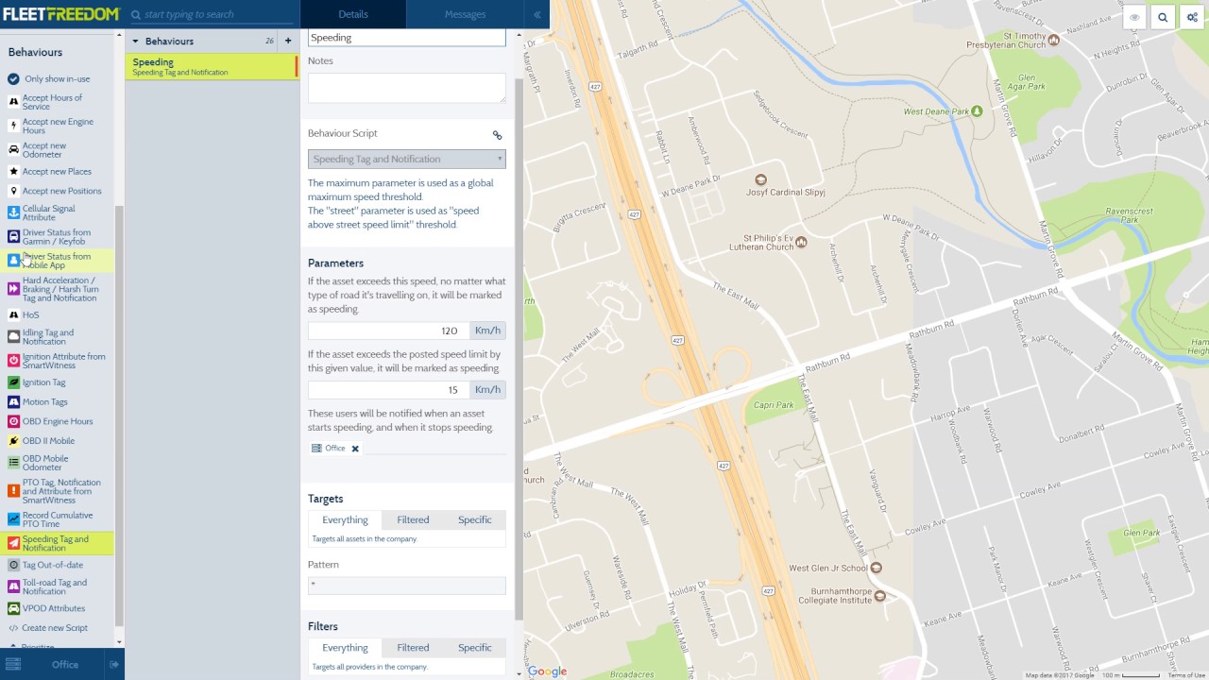
Task: Switch to the Details tab
Action: [x=353, y=14]
